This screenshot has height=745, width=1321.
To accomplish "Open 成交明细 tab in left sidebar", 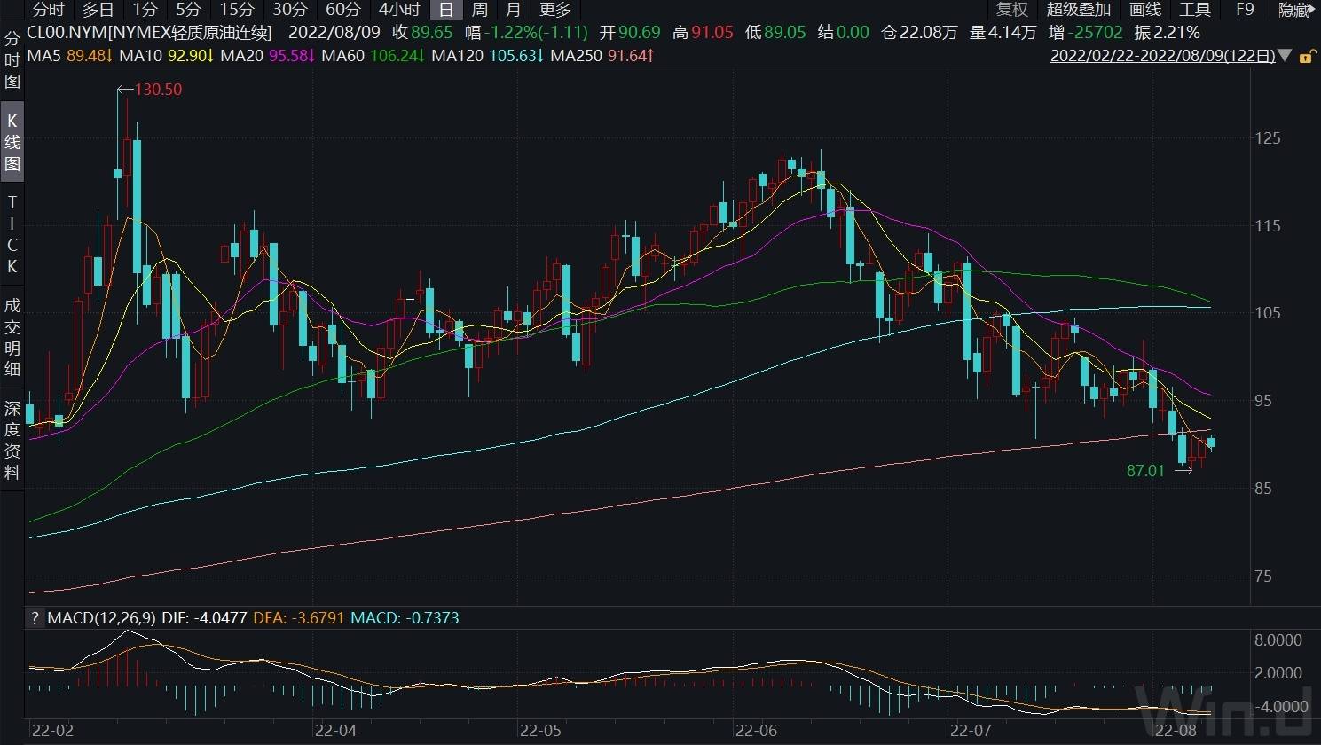I will tap(12, 337).
